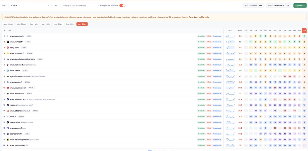Click the blogdumoderateur.com favicon icon
This screenshot has width=308, height=151.
(x=8, y=59)
